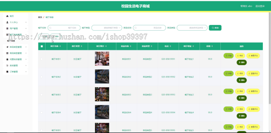This screenshot has width=271, height=133.
Task: Expand 闲置物品管理 sidebar chevron
Action: [26, 59]
